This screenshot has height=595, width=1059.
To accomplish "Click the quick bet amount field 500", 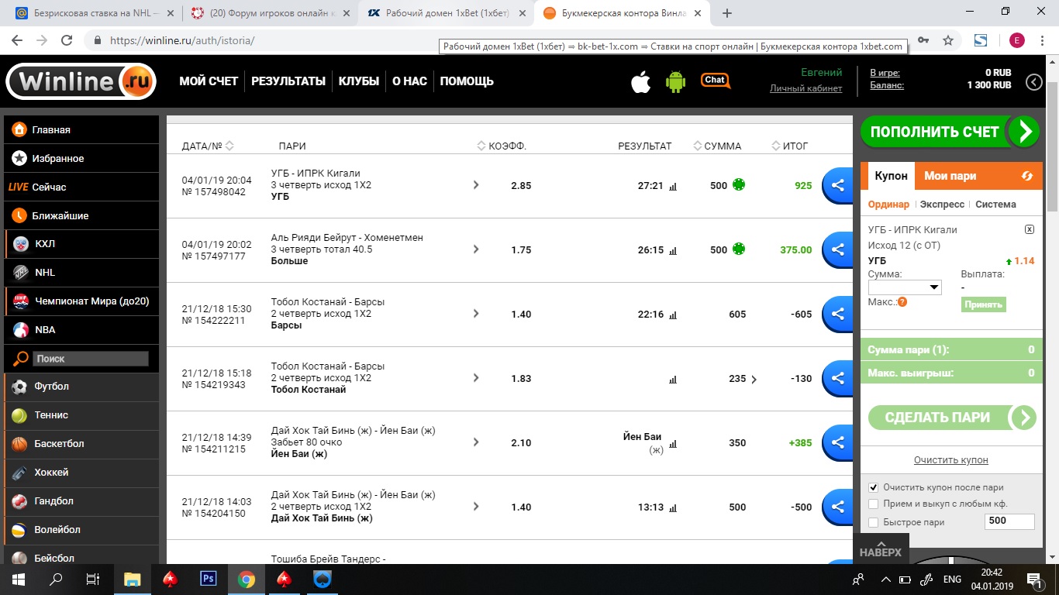I will pyautogui.click(x=1009, y=521).
